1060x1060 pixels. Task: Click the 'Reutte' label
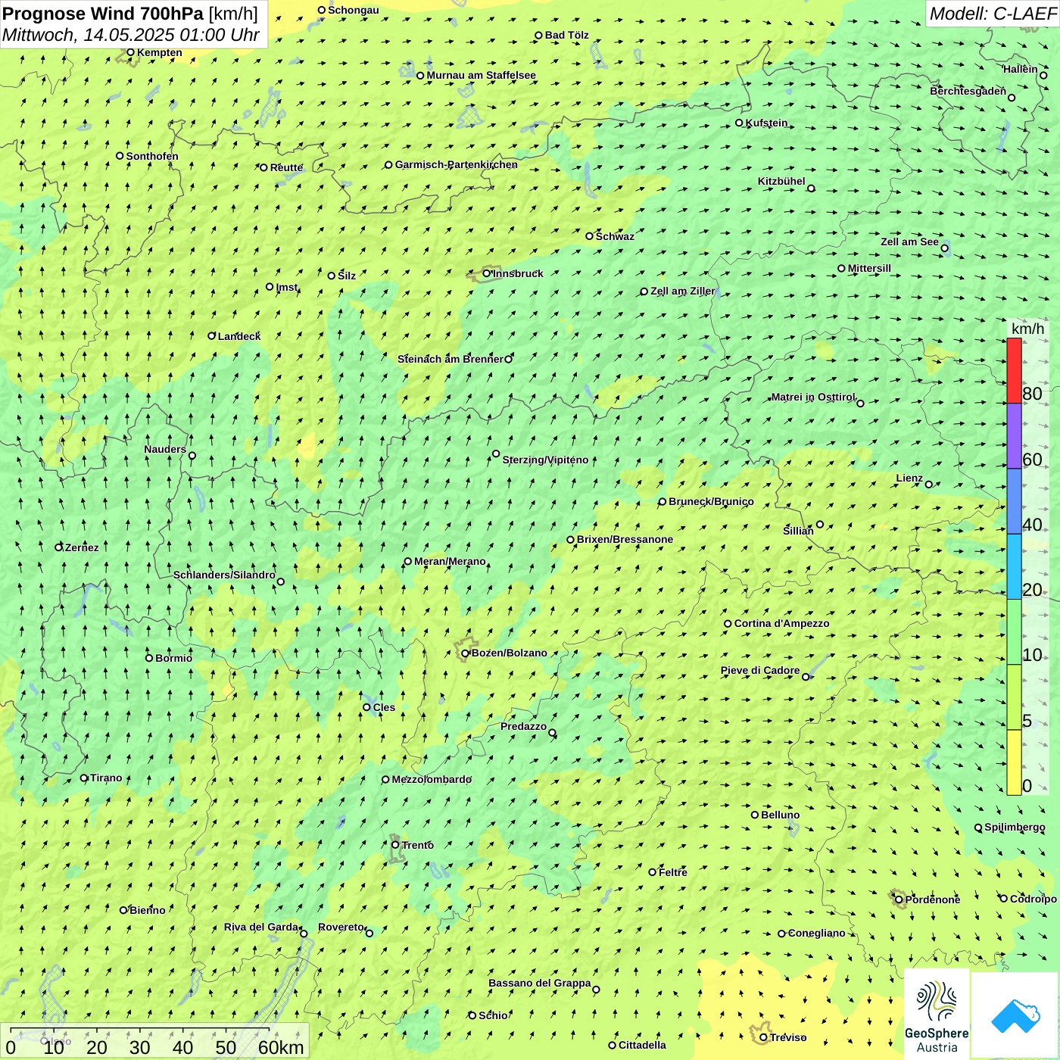(x=286, y=167)
